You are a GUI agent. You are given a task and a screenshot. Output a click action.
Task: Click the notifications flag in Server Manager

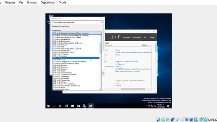[x=119, y=37]
